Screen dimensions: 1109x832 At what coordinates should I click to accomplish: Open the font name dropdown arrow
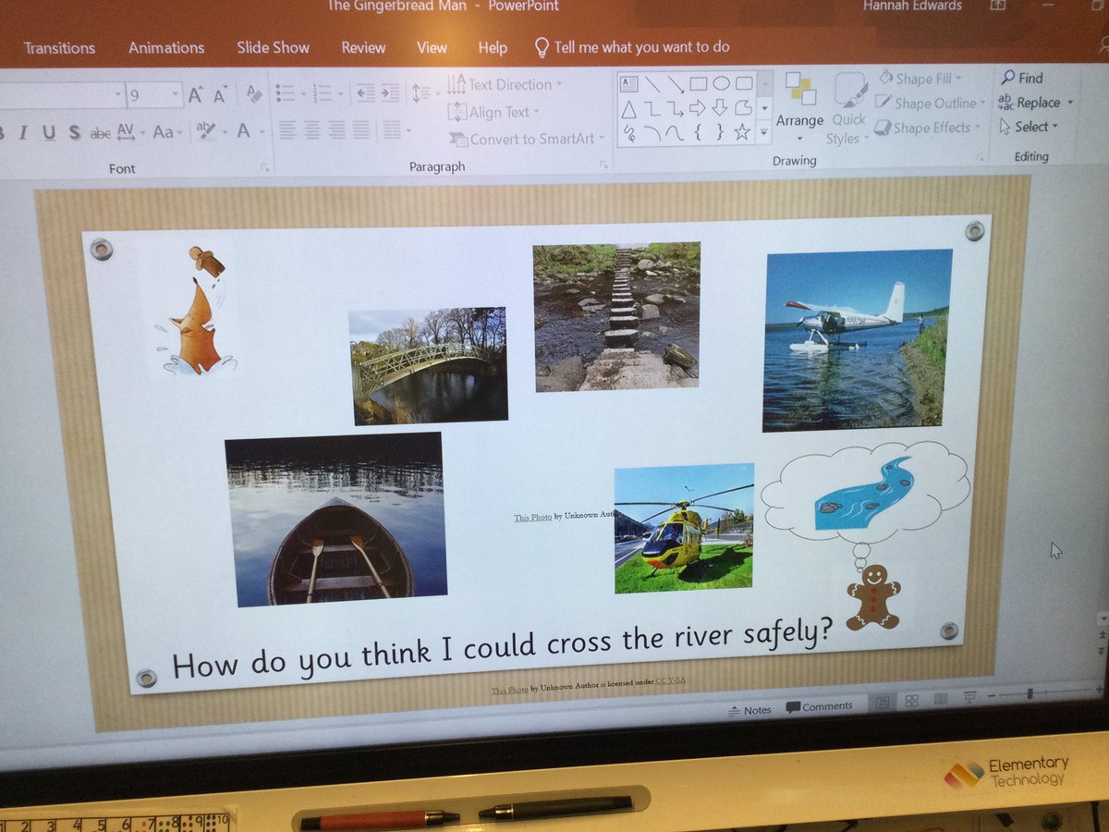118,94
